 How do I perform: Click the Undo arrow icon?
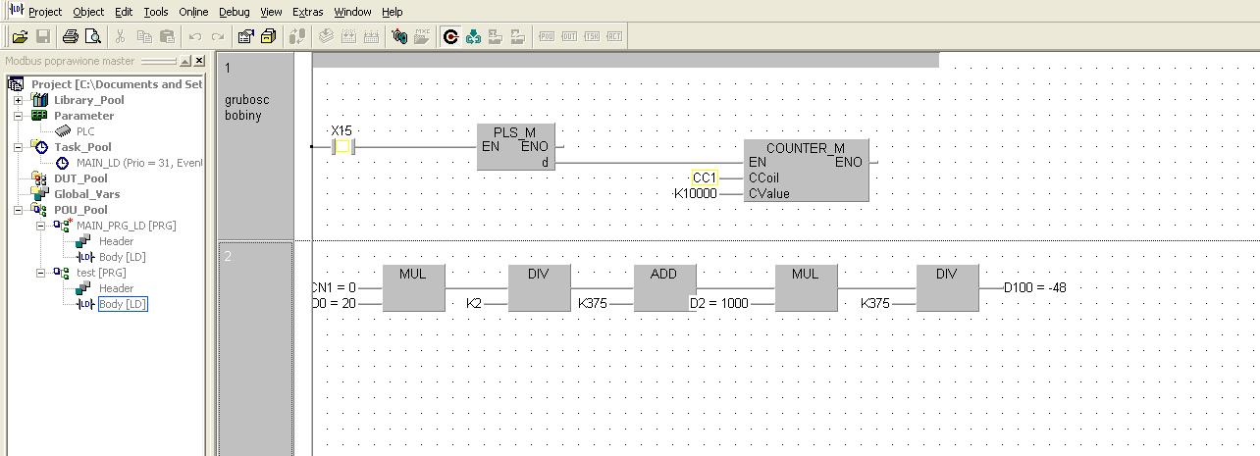pyautogui.click(x=194, y=36)
